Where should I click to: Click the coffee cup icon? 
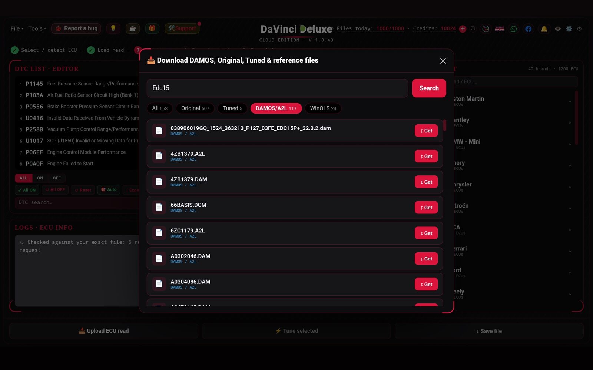[133, 28]
